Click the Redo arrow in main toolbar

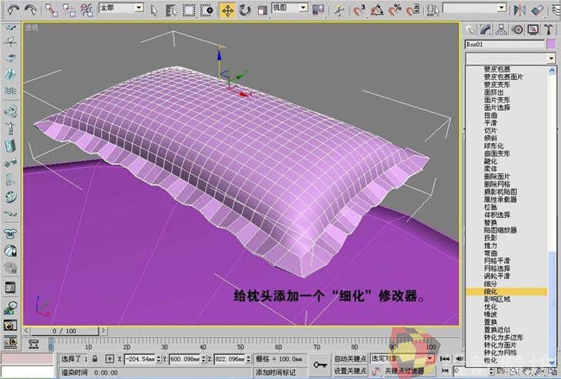click(x=31, y=10)
